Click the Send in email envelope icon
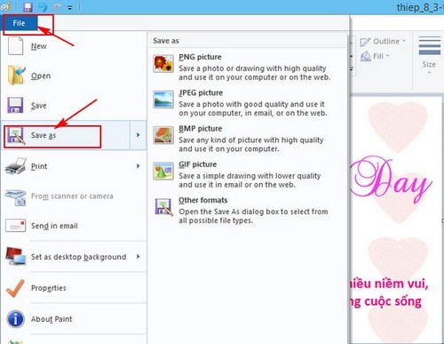444x344 pixels. point(15,226)
